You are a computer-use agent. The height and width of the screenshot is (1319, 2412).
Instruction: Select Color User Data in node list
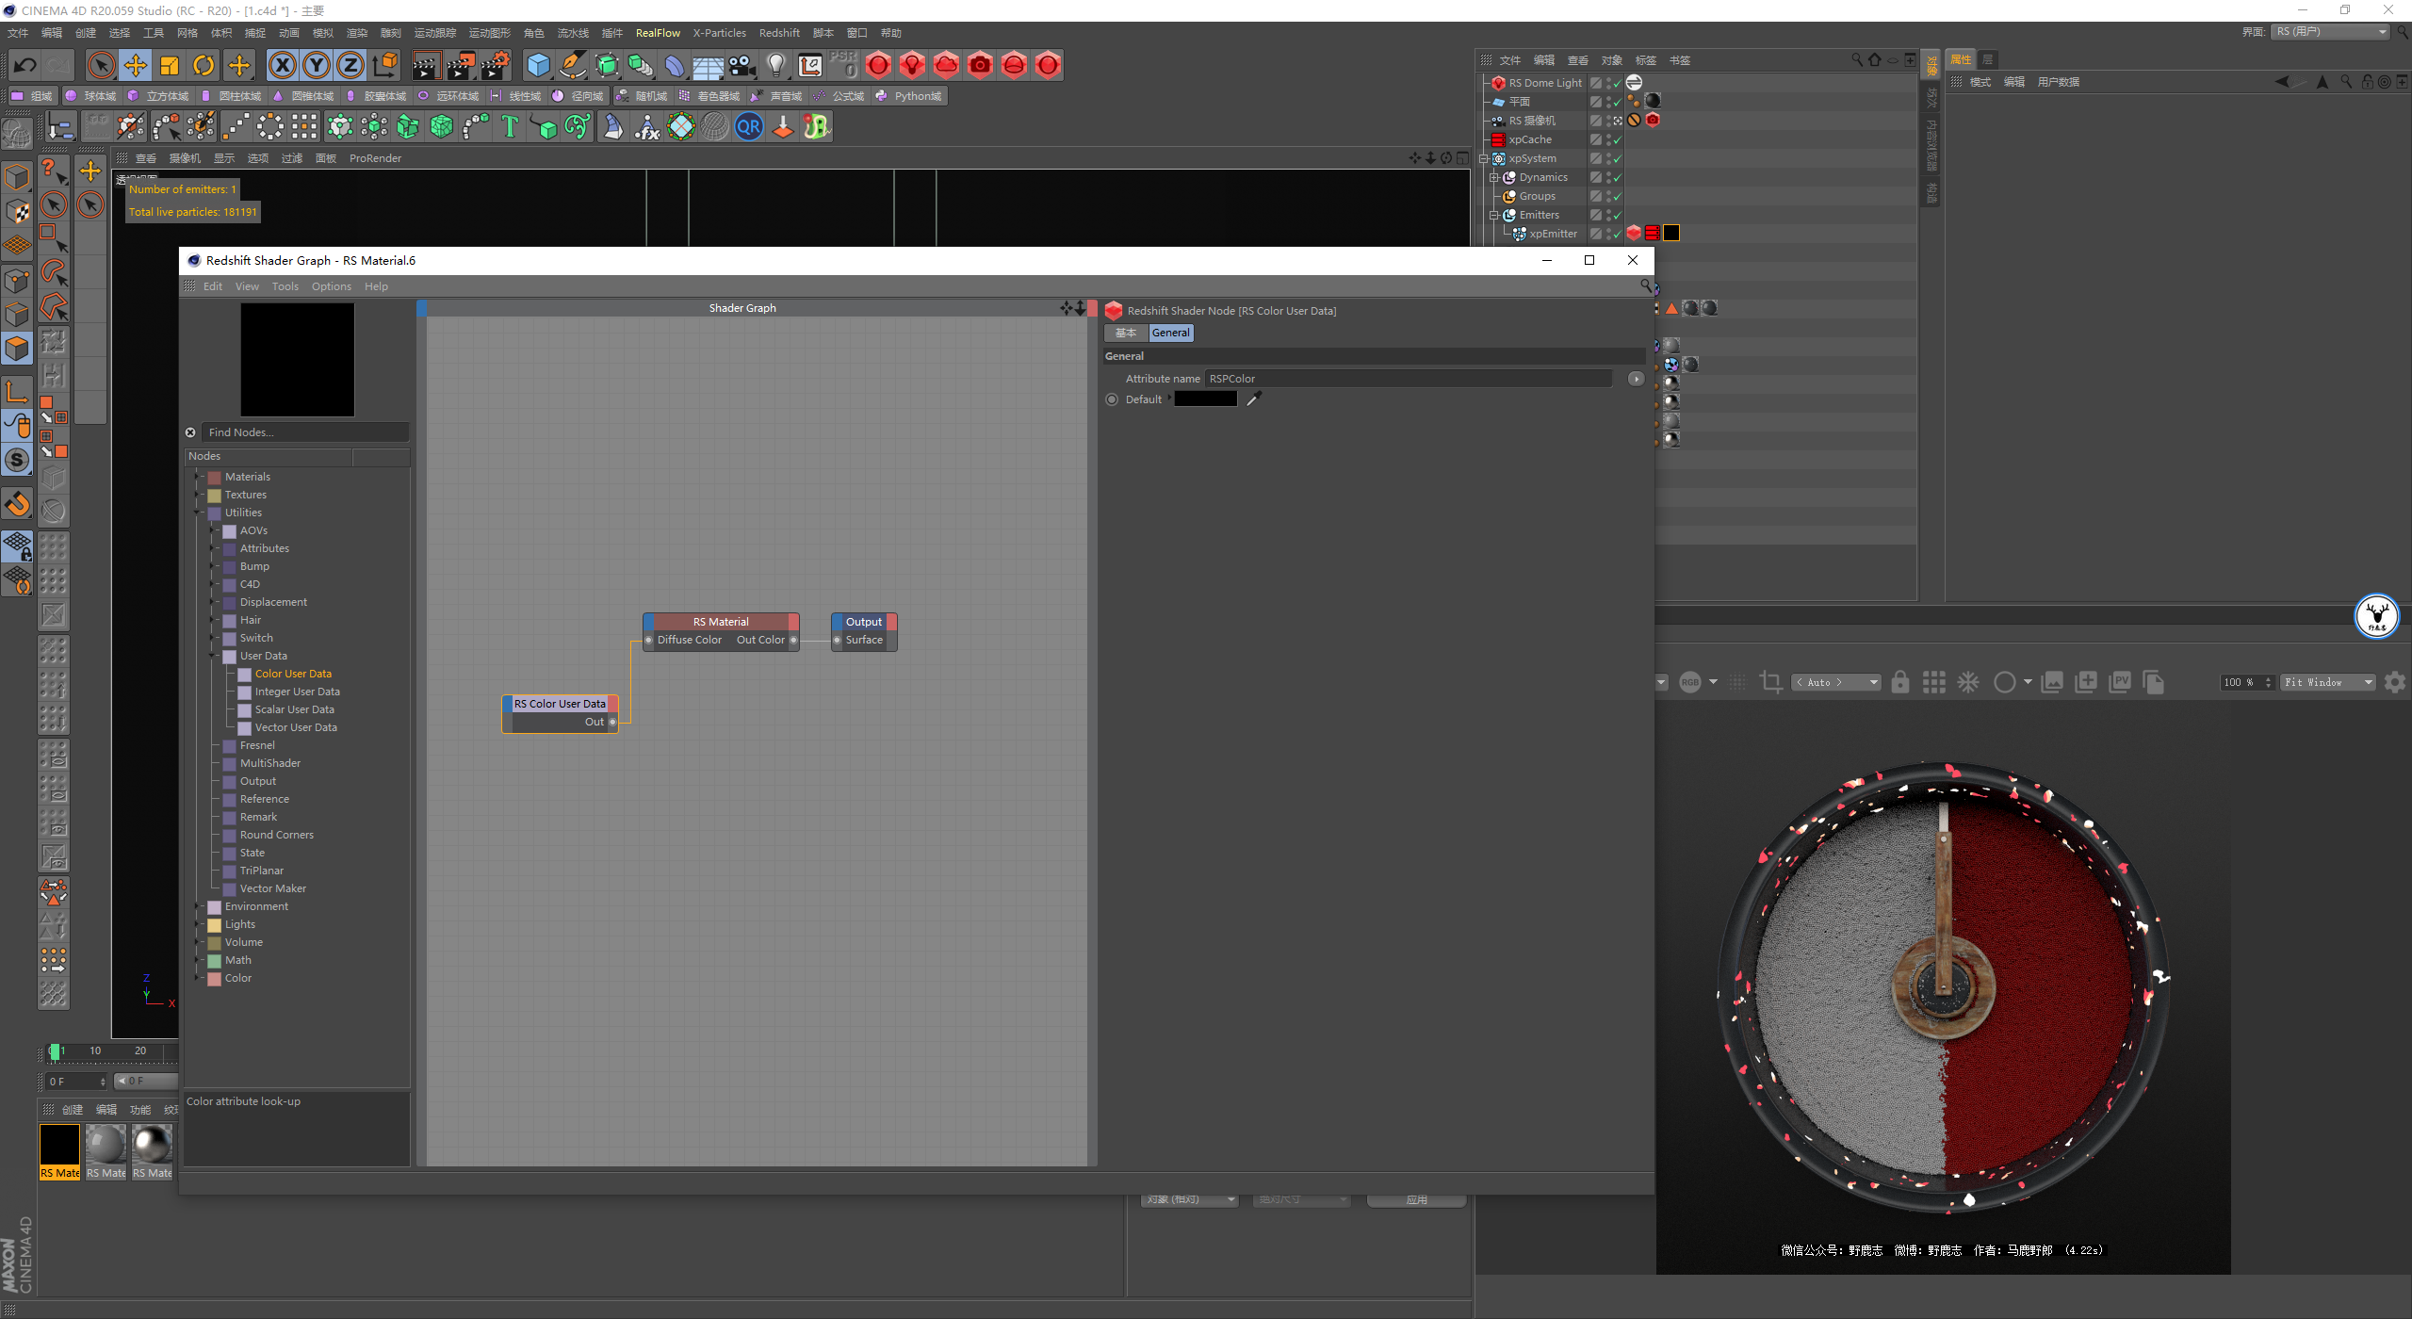tap(292, 673)
